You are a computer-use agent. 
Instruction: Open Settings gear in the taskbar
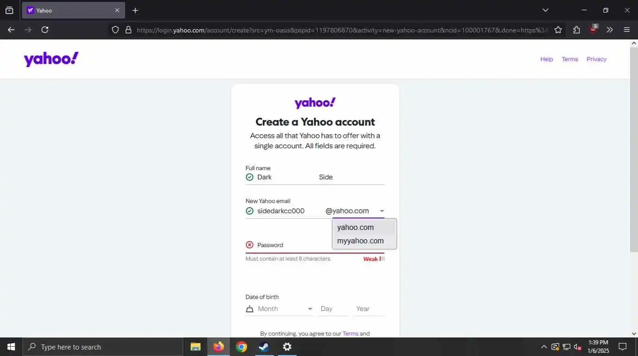[287, 347]
